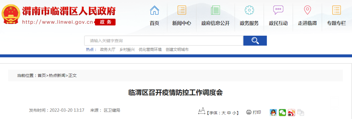Click the interaction speech bubble icon
This screenshot has height=119, width=352.
click(x=278, y=10)
